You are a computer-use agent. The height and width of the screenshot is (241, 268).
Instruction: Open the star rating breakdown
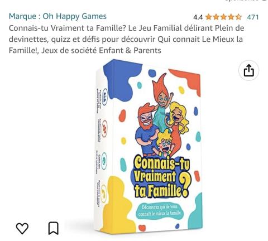pos(223,17)
